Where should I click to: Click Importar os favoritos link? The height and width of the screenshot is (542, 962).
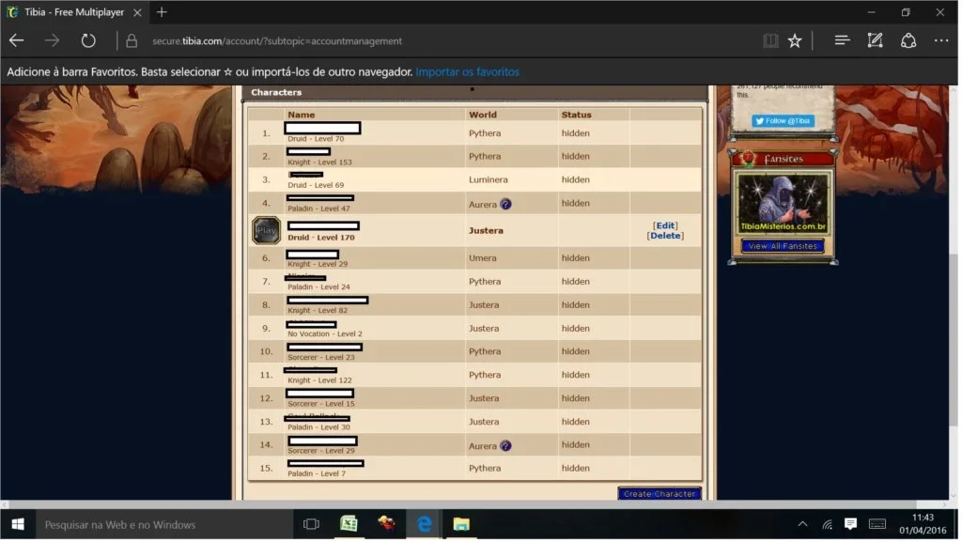(x=468, y=71)
